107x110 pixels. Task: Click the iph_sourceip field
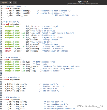point(33,49)
